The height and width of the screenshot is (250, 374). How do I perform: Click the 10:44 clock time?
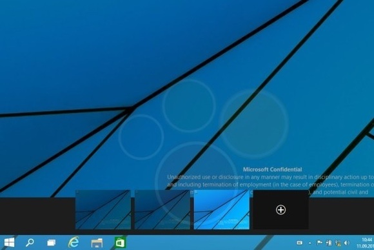367,240
